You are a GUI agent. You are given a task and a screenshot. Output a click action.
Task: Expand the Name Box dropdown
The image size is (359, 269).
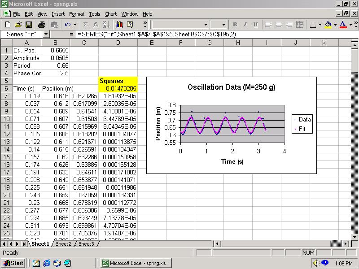[46, 34]
